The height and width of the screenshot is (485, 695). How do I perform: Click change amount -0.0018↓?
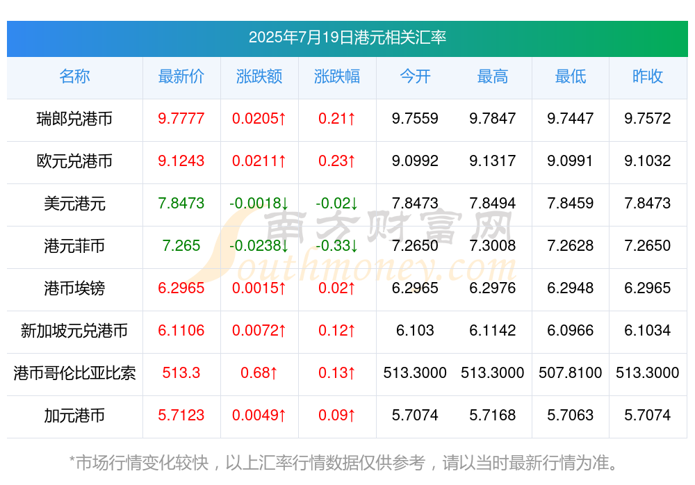click(x=259, y=203)
